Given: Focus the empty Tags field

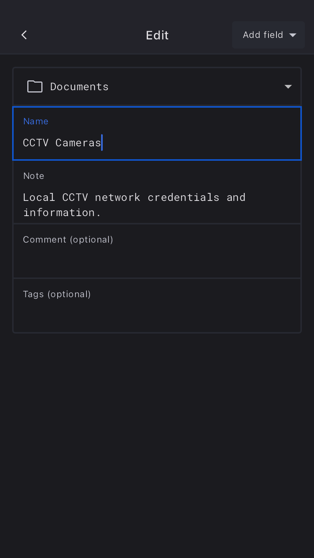Looking at the screenshot, I should [157, 314].
